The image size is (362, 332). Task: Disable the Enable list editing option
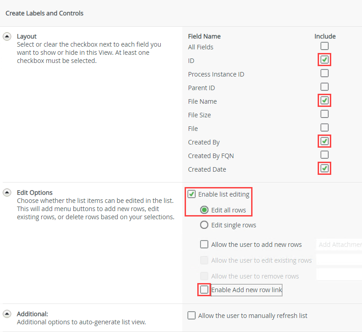pos(192,194)
